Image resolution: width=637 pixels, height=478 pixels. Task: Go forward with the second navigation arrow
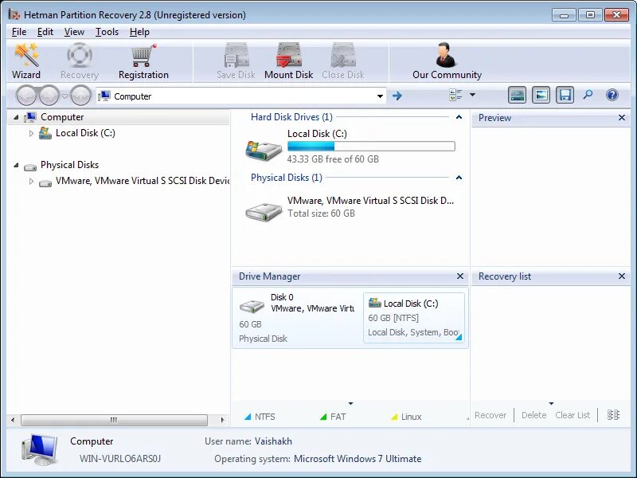49,96
